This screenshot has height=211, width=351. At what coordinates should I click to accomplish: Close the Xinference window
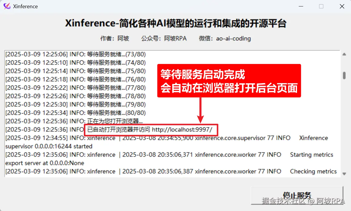click(x=342, y=6)
